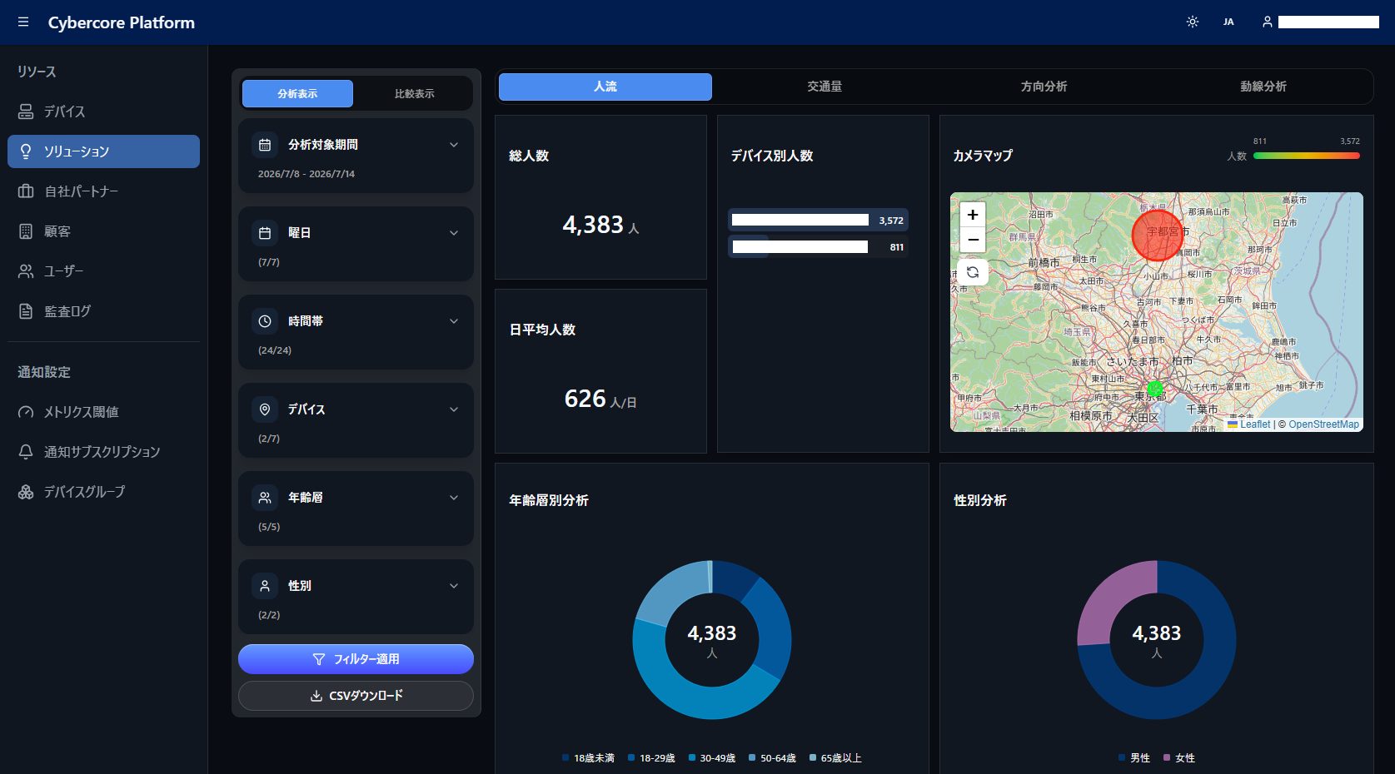Expand the 曜日 filter chevron
Image resolution: width=1395 pixels, height=774 pixels.
pyautogui.click(x=454, y=233)
